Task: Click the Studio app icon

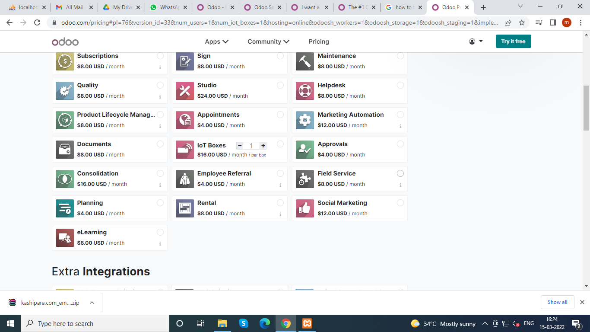Action: [x=185, y=91]
